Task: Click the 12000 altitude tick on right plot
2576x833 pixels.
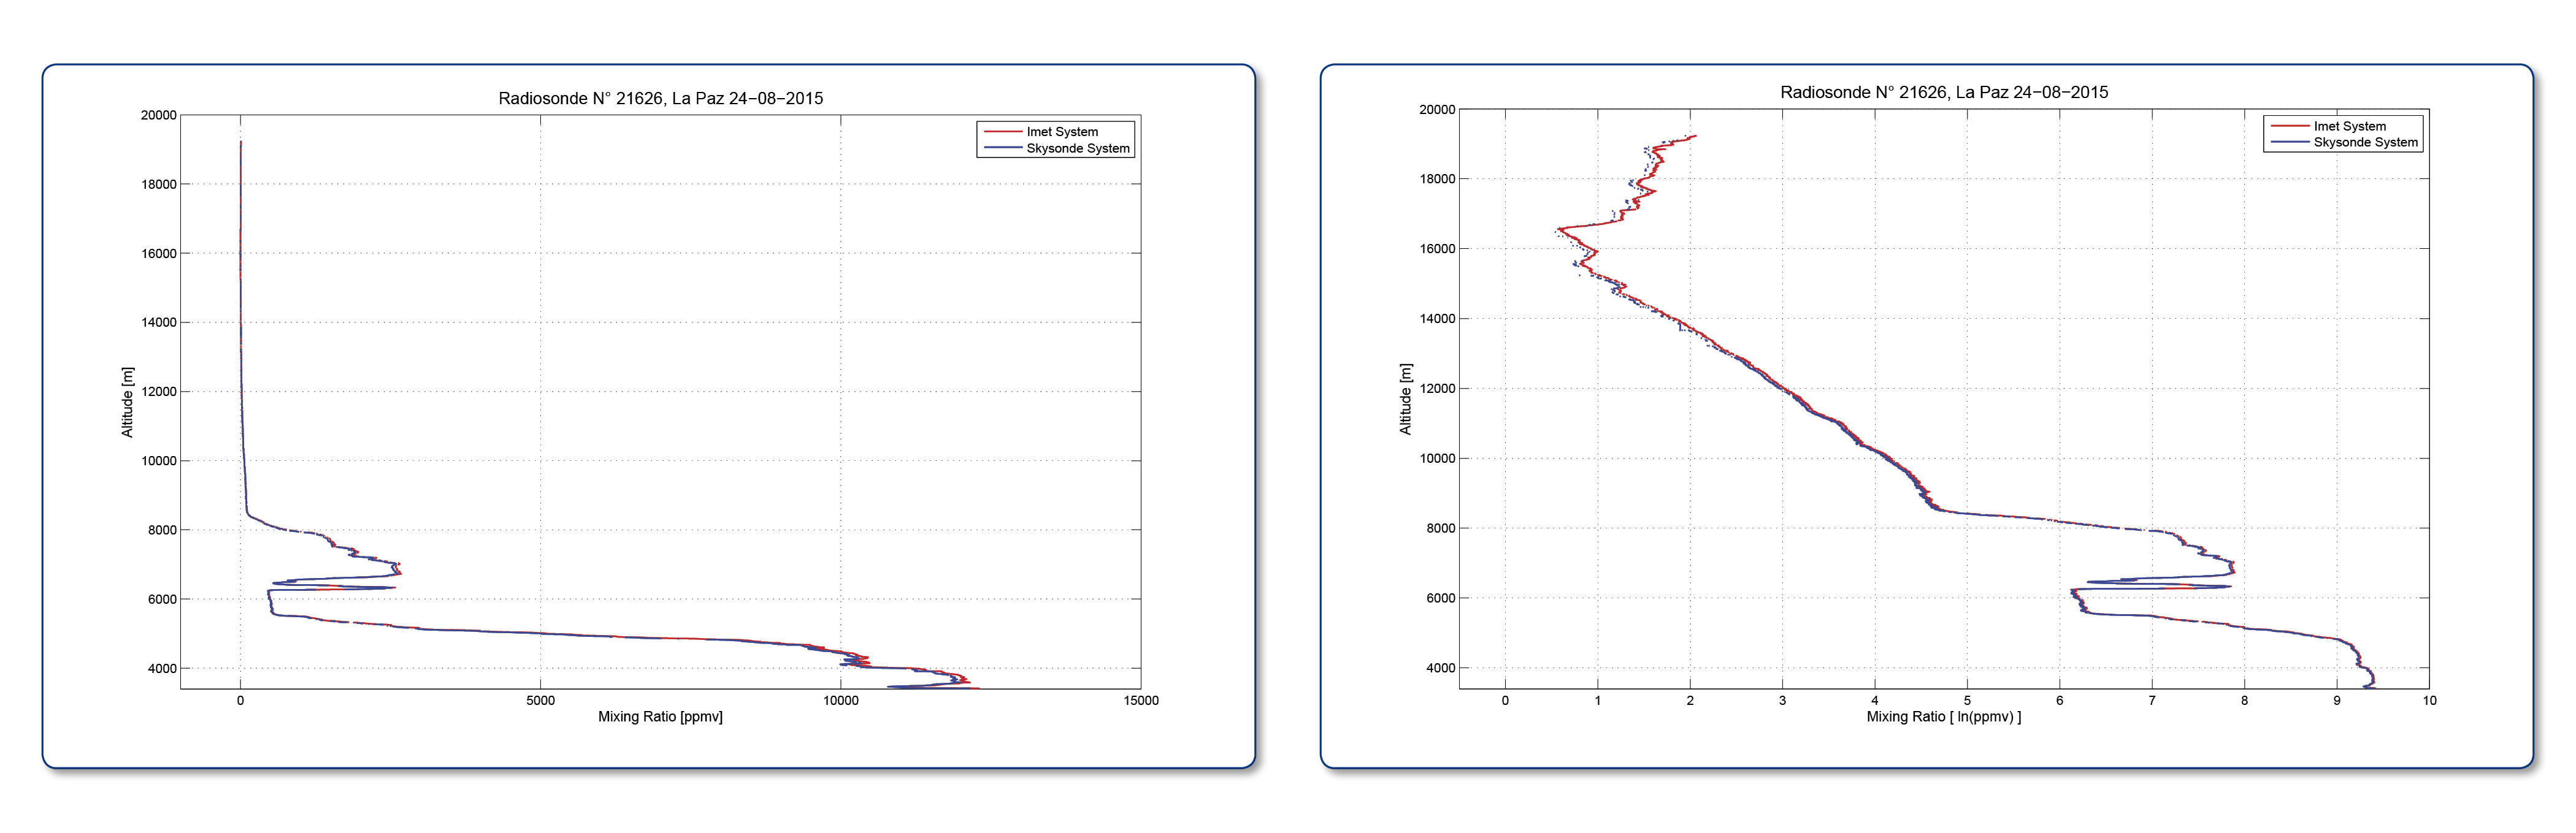Action: click(1437, 389)
